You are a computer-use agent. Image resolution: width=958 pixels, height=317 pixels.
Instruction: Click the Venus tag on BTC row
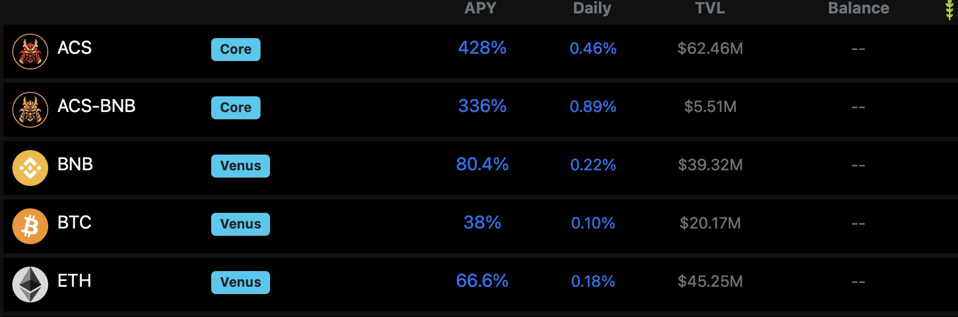[x=240, y=224]
